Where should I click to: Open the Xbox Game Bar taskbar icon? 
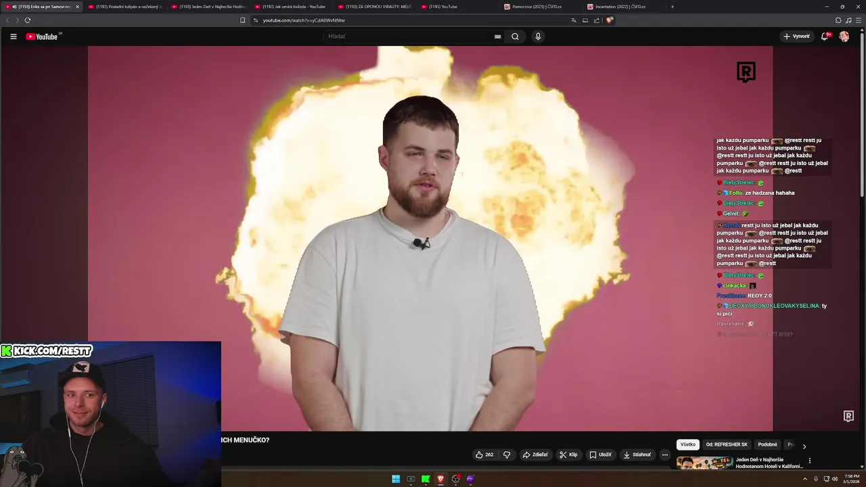411,479
